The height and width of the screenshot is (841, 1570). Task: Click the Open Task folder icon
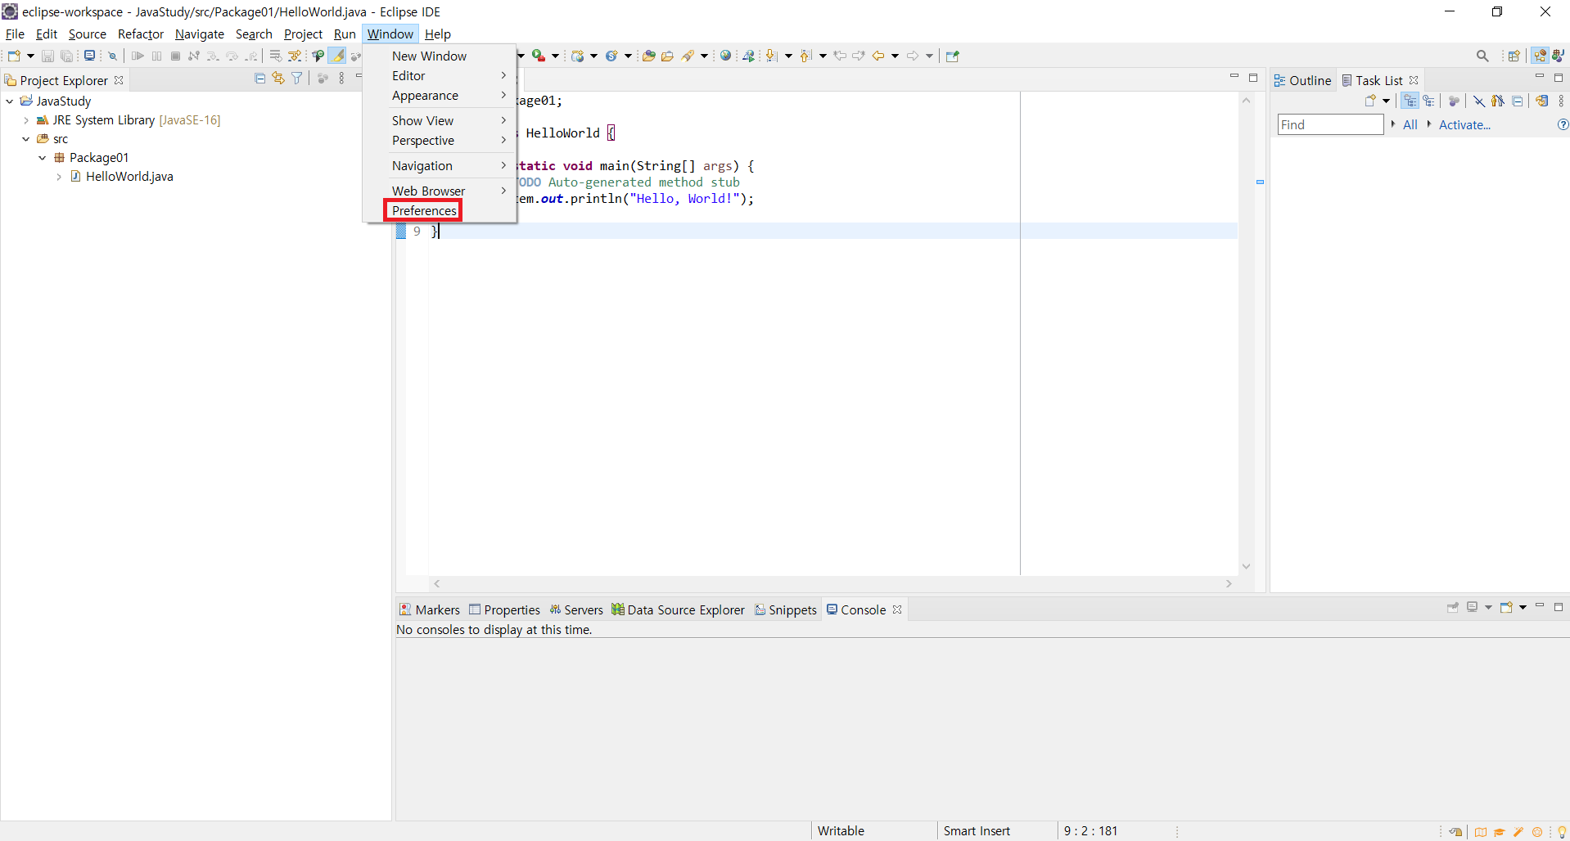[668, 56]
